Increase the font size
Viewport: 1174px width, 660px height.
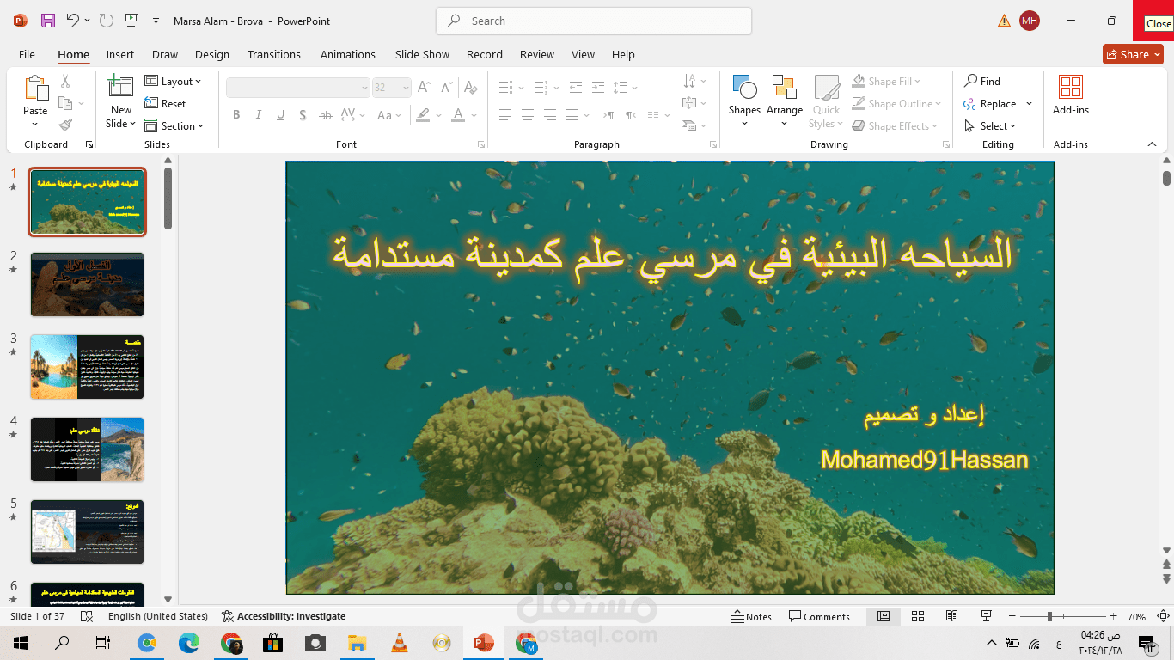423,87
